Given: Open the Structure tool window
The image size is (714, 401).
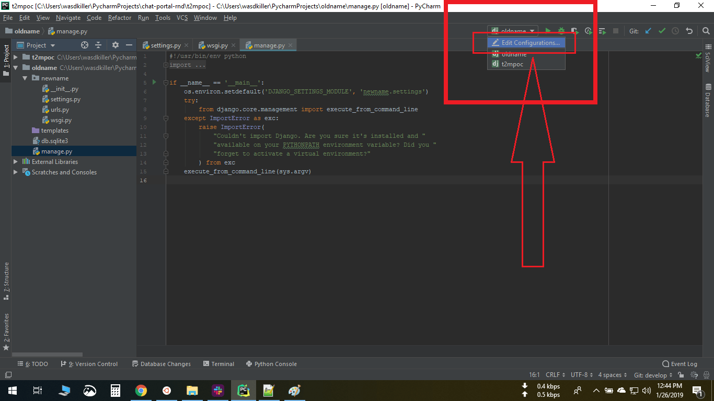Looking at the screenshot, I should [x=6, y=281].
